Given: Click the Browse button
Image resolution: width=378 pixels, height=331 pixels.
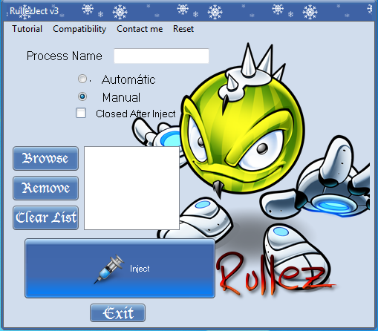Looking at the screenshot, I should [x=45, y=158].
